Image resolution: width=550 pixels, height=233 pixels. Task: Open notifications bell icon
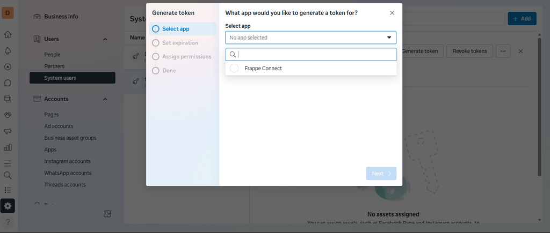(8, 51)
